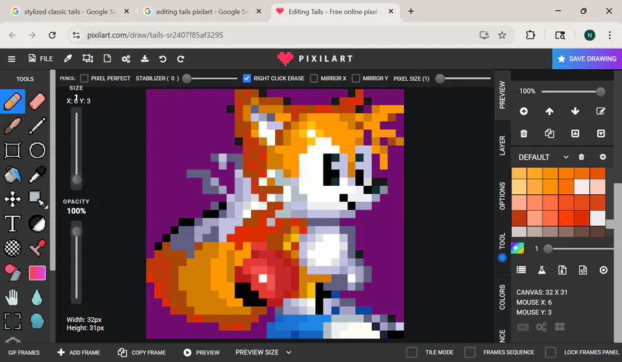Add a new layer with plus icon
622x362 pixels.
(524, 111)
